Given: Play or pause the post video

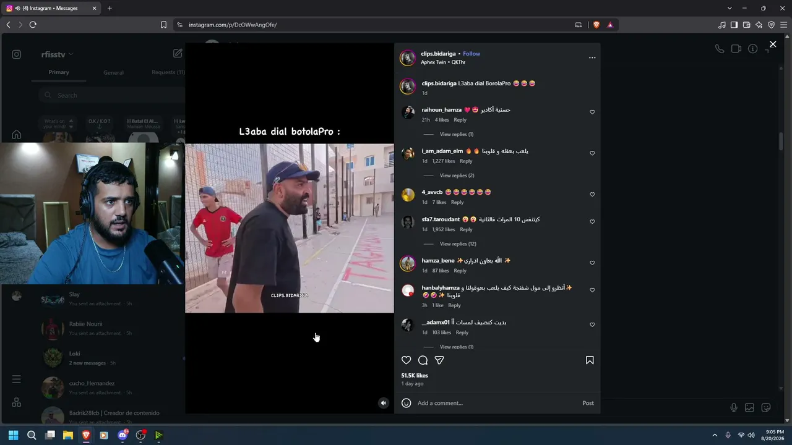Looking at the screenshot, I should tap(290, 228).
